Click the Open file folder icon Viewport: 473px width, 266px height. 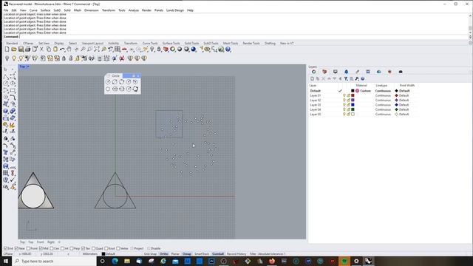click(14, 50)
